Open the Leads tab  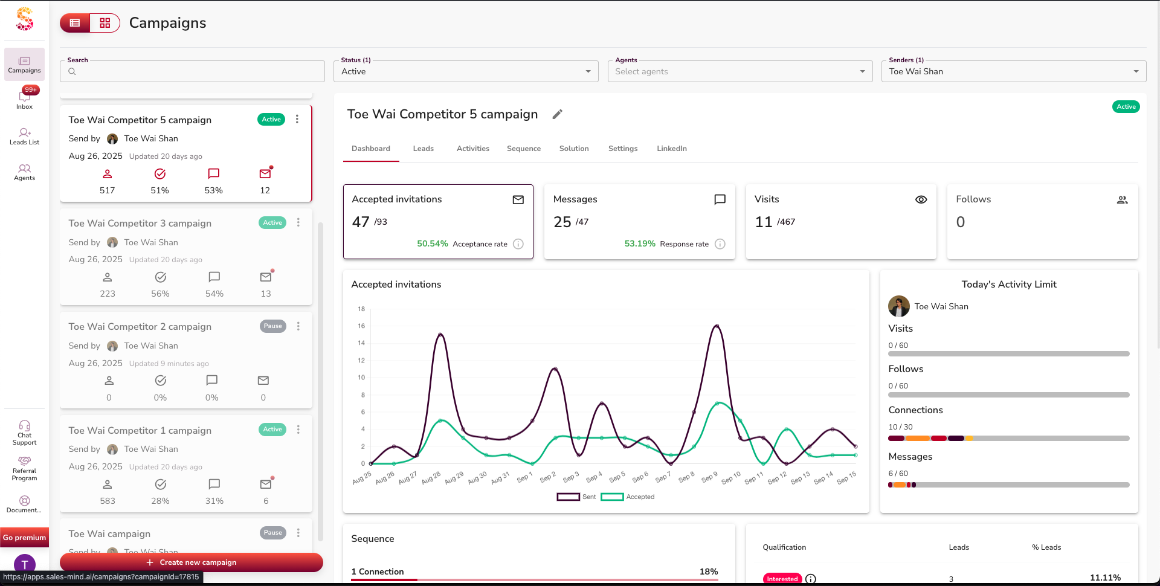[423, 149]
